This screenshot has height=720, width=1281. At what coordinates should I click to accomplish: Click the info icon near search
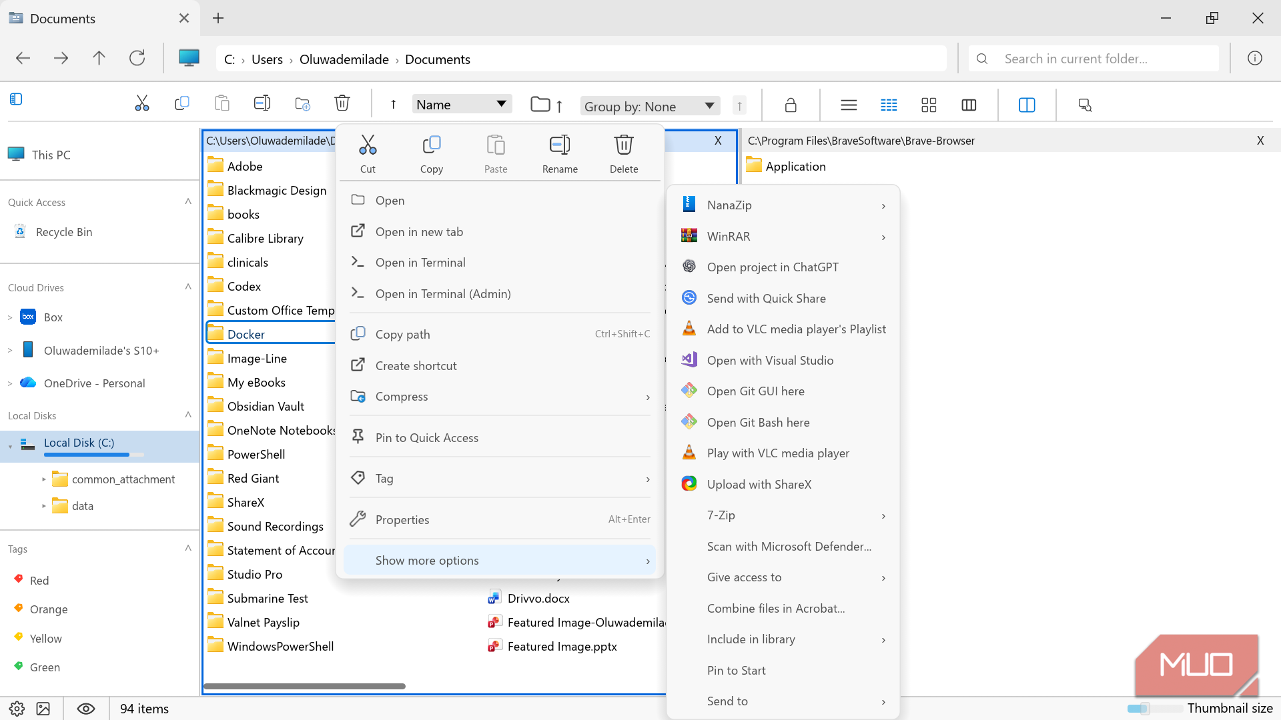coord(1254,59)
